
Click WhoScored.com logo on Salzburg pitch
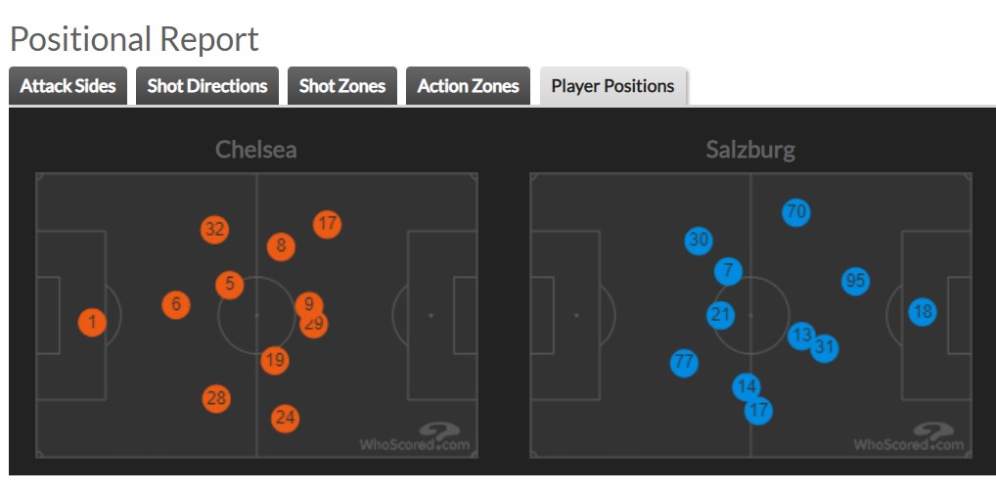908,437
